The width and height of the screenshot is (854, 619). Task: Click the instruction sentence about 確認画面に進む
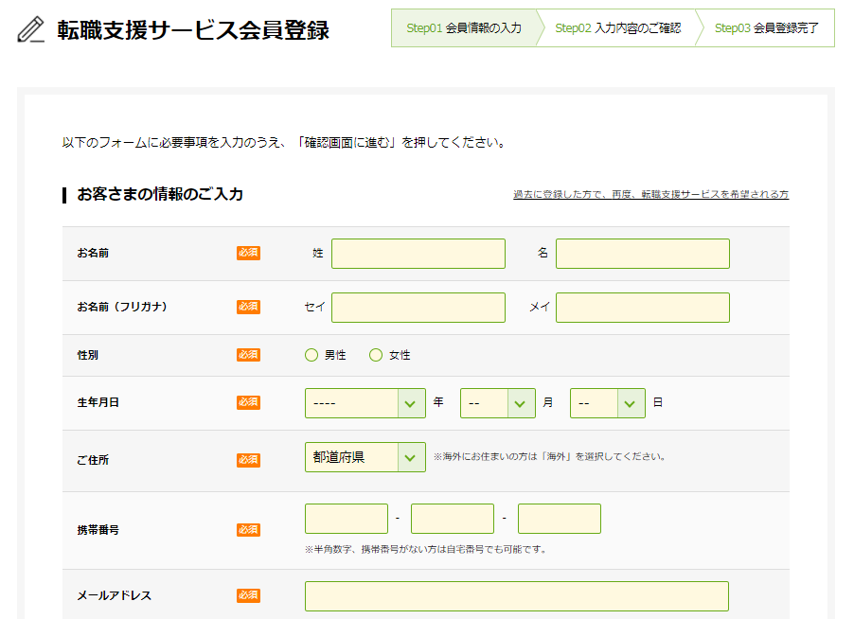pos(285,143)
